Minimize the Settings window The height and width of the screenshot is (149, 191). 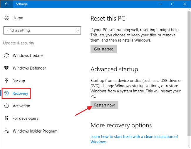(160, 4)
